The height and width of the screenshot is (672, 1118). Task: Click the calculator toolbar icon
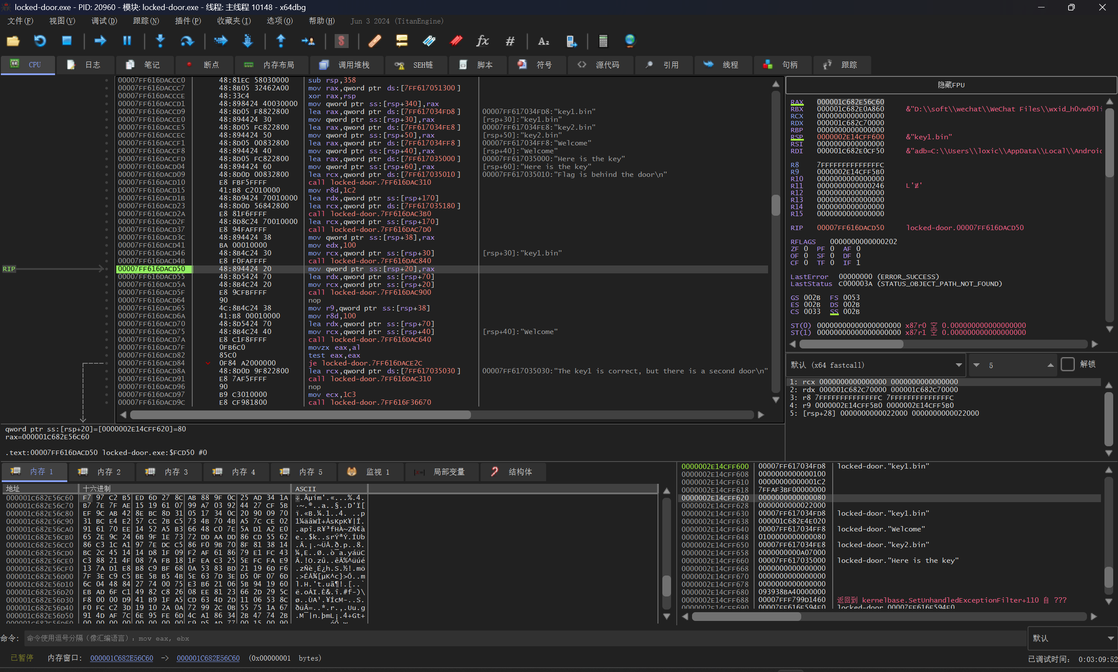tap(603, 41)
